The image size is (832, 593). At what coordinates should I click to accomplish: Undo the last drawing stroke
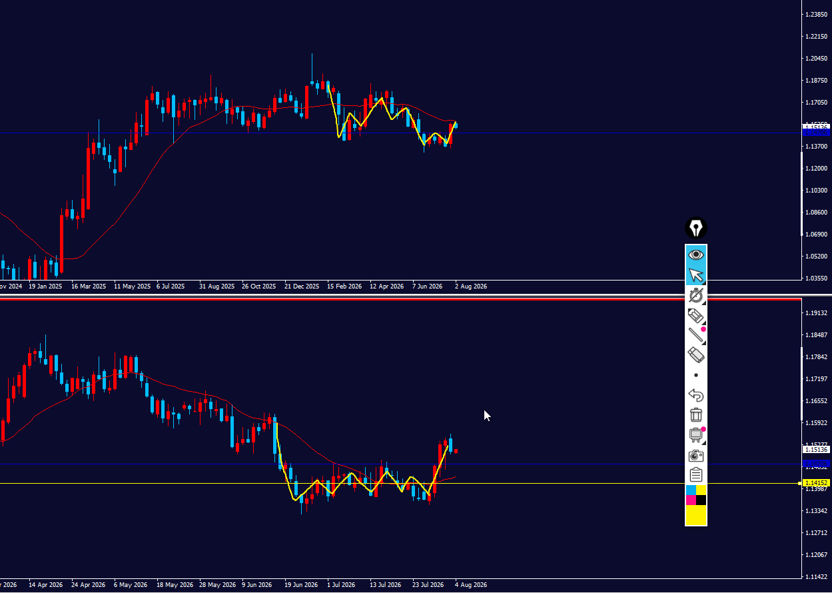[696, 395]
